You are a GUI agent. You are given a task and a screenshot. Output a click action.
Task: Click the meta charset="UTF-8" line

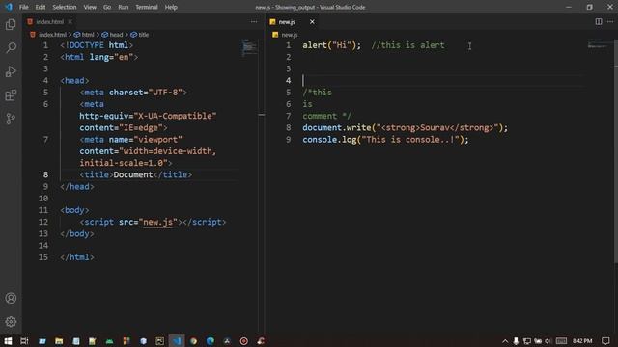point(133,93)
